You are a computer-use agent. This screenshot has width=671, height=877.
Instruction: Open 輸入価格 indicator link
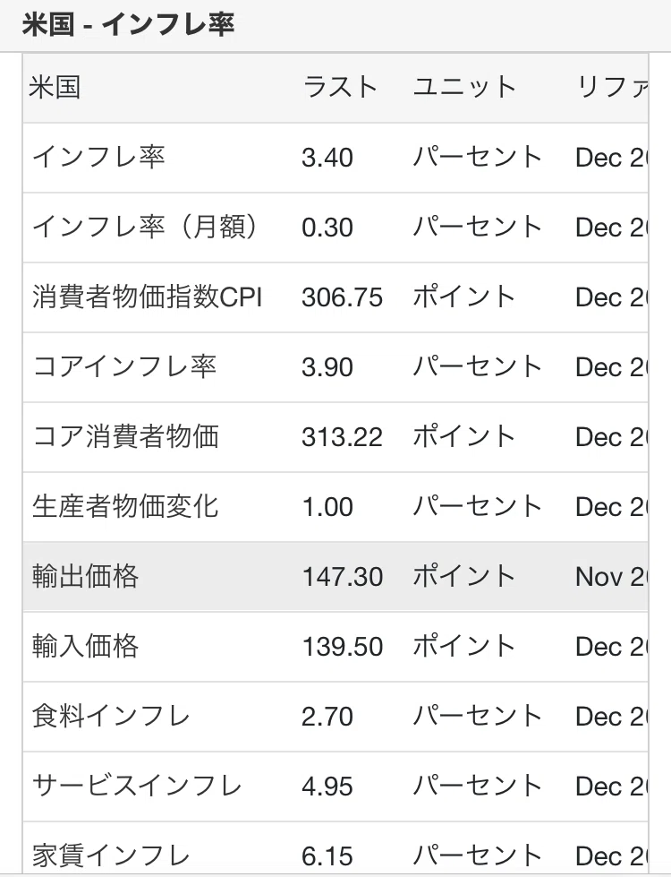pyautogui.click(x=86, y=647)
